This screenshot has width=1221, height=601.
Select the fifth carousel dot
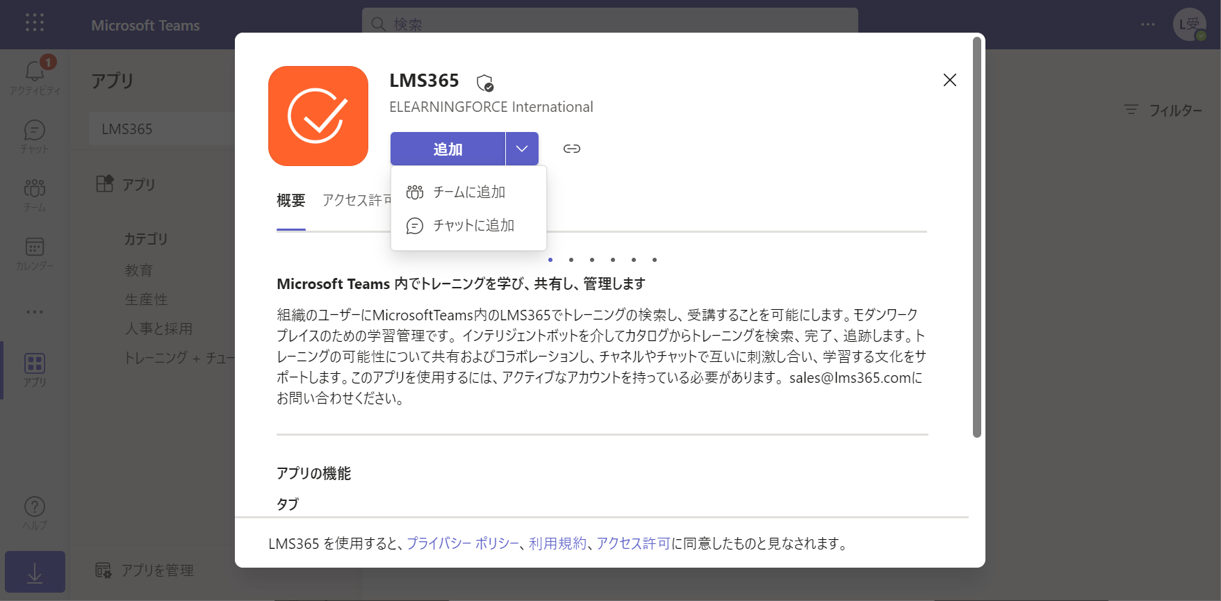(634, 260)
